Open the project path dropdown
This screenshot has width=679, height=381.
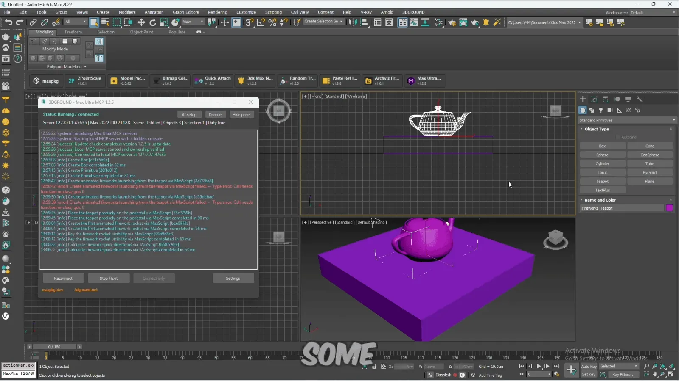tap(544, 22)
